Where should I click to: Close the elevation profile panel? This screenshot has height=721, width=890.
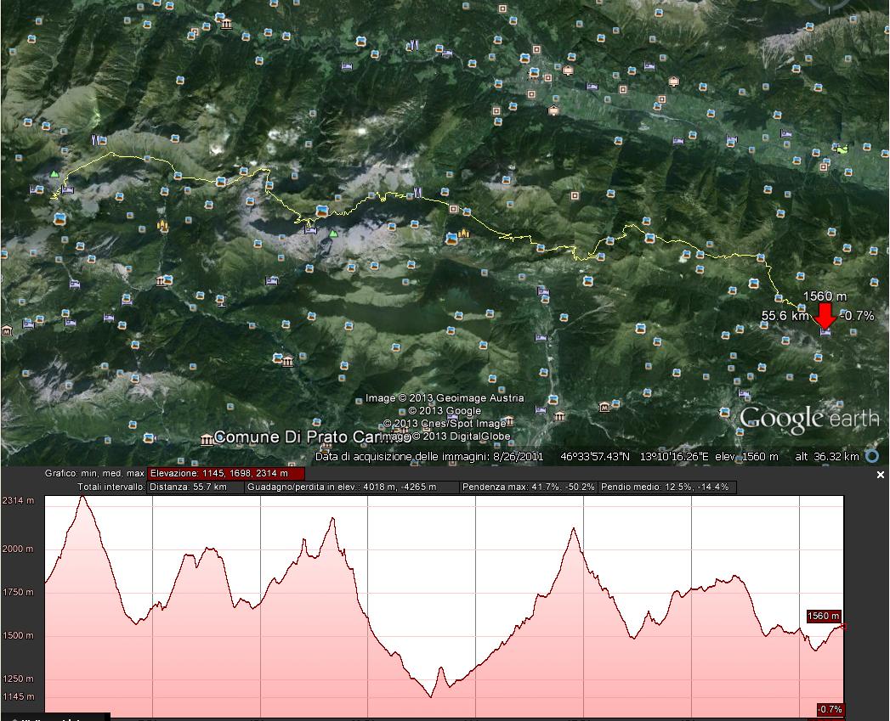pyautogui.click(x=881, y=475)
